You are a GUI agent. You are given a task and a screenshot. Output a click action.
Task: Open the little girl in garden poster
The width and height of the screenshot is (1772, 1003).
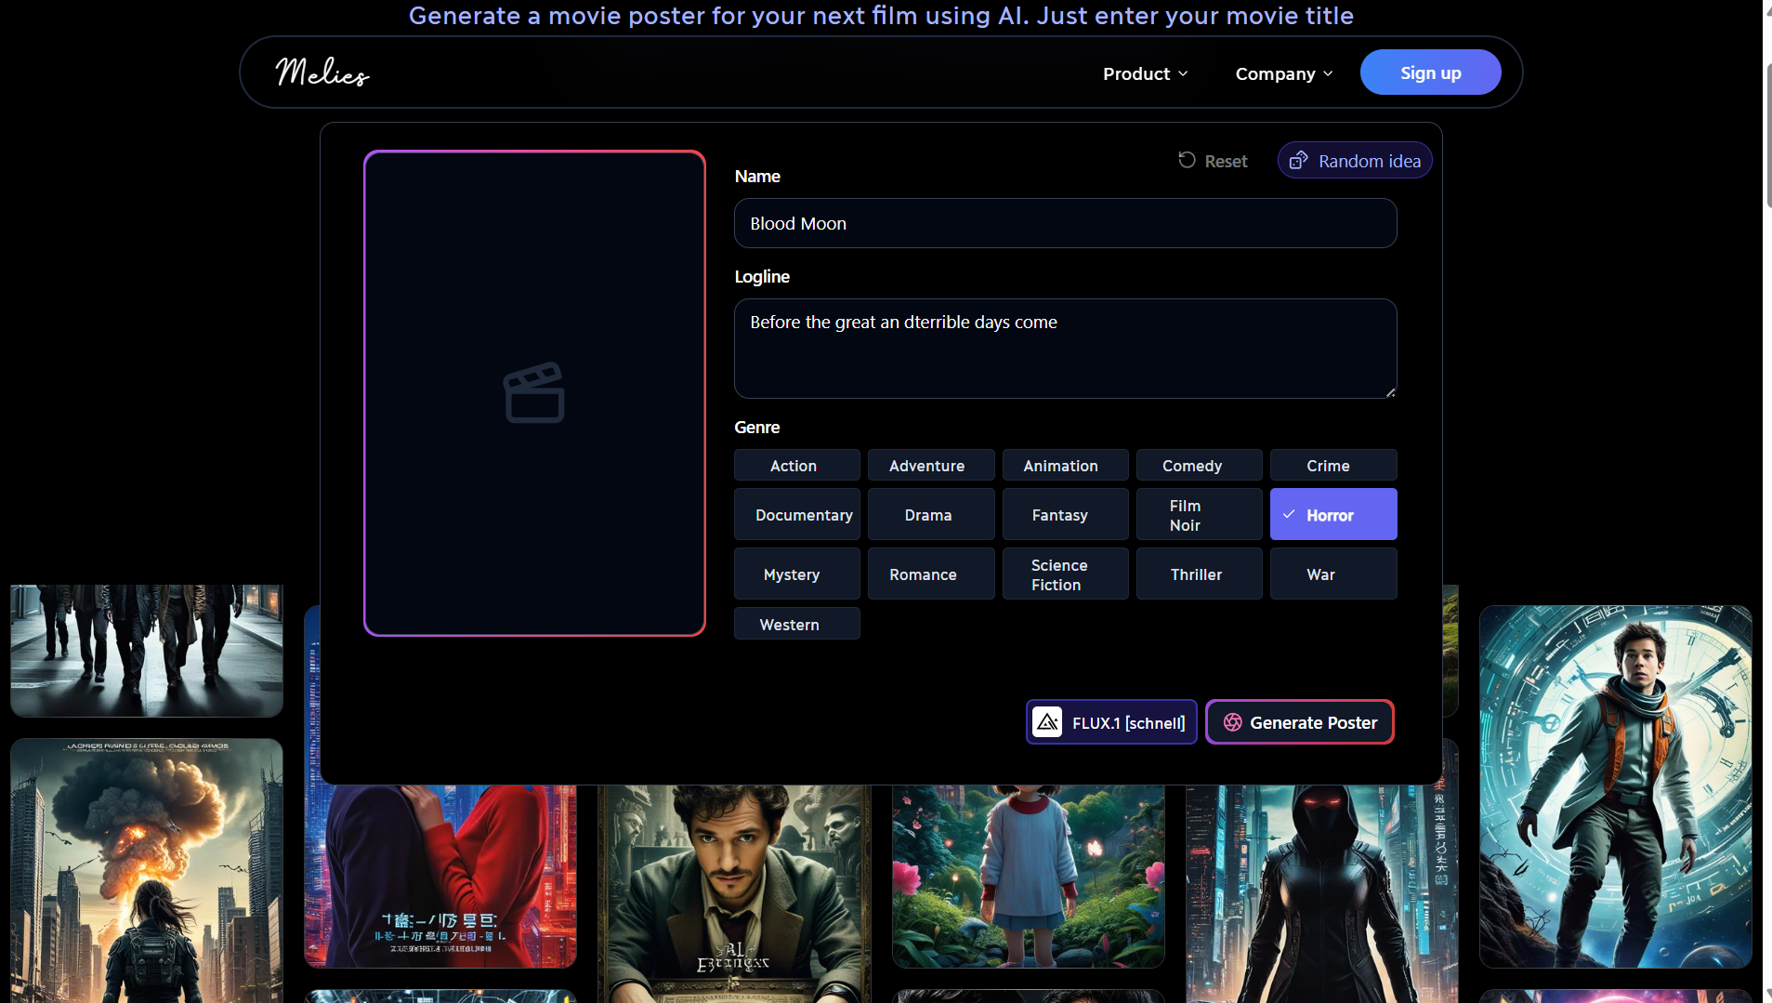click(1028, 876)
